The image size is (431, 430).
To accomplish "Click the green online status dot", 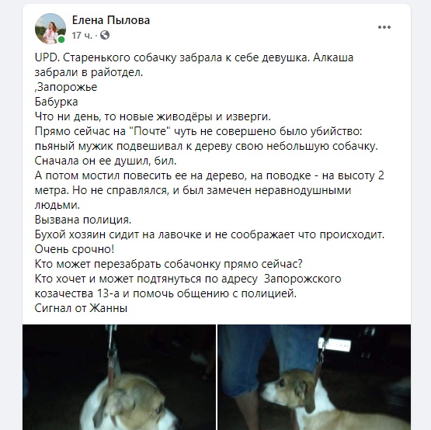I will pyautogui.click(x=61, y=40).
